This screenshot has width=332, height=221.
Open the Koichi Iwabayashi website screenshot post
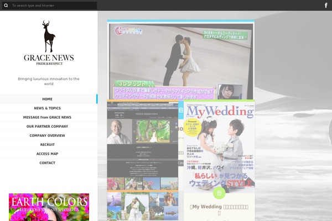[x=143, y=145]
